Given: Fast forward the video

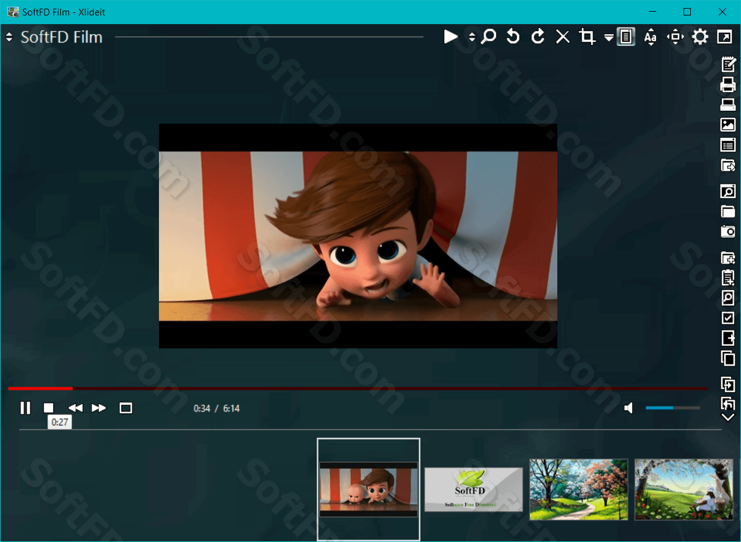Looking at the screenshot, I should (99, 408).
